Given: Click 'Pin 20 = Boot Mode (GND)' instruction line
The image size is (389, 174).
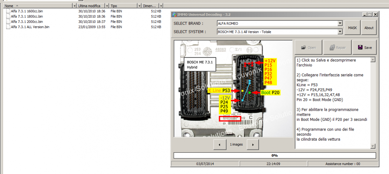Looking at the screenshot, I should click(320, 100).
